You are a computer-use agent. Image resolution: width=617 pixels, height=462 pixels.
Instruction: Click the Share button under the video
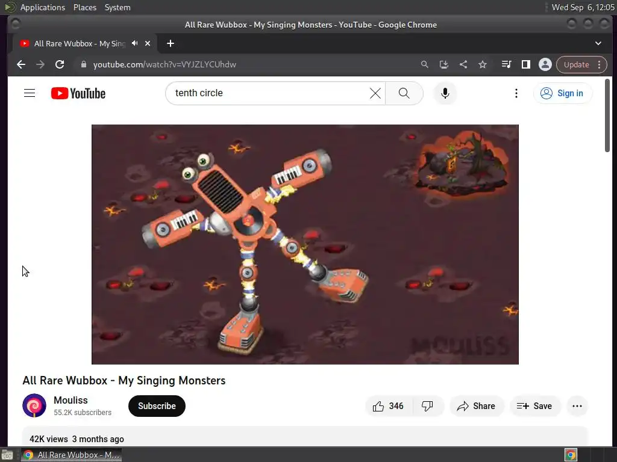[476, 406]
